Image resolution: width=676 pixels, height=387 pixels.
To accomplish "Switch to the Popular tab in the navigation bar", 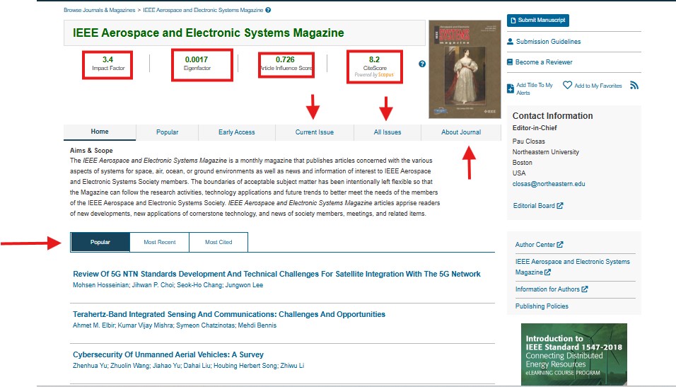I will point(168,132).
